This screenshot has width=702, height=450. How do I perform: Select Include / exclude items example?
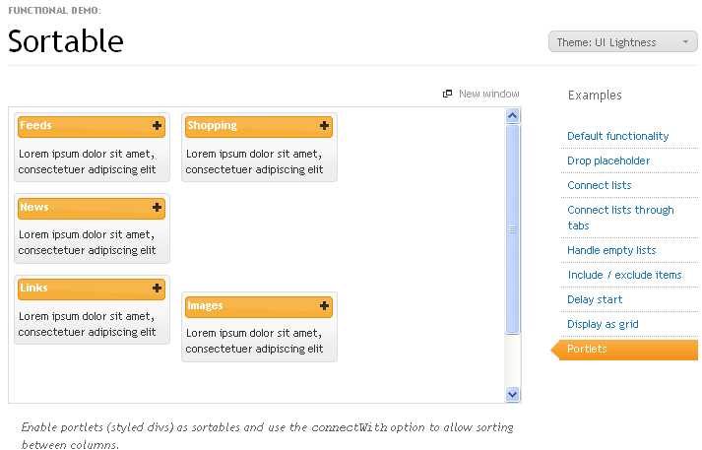(x=624, y=275)
